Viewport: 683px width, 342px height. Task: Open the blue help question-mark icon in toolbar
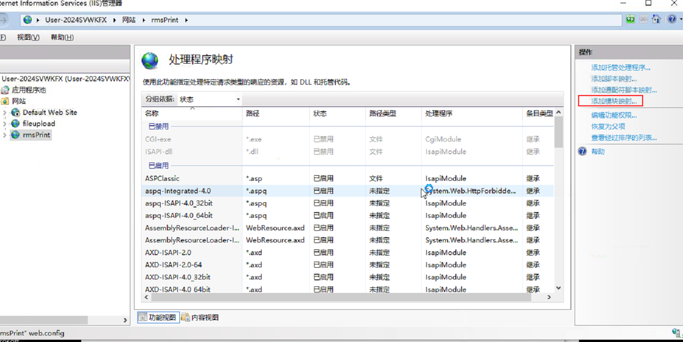click(x=671, y=20)
